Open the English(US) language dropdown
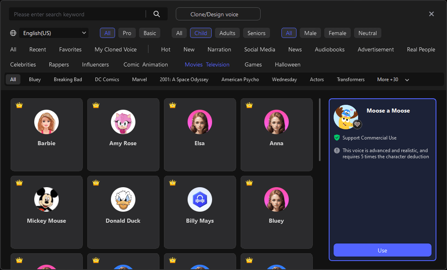447x270 pixels. point(54,33)
